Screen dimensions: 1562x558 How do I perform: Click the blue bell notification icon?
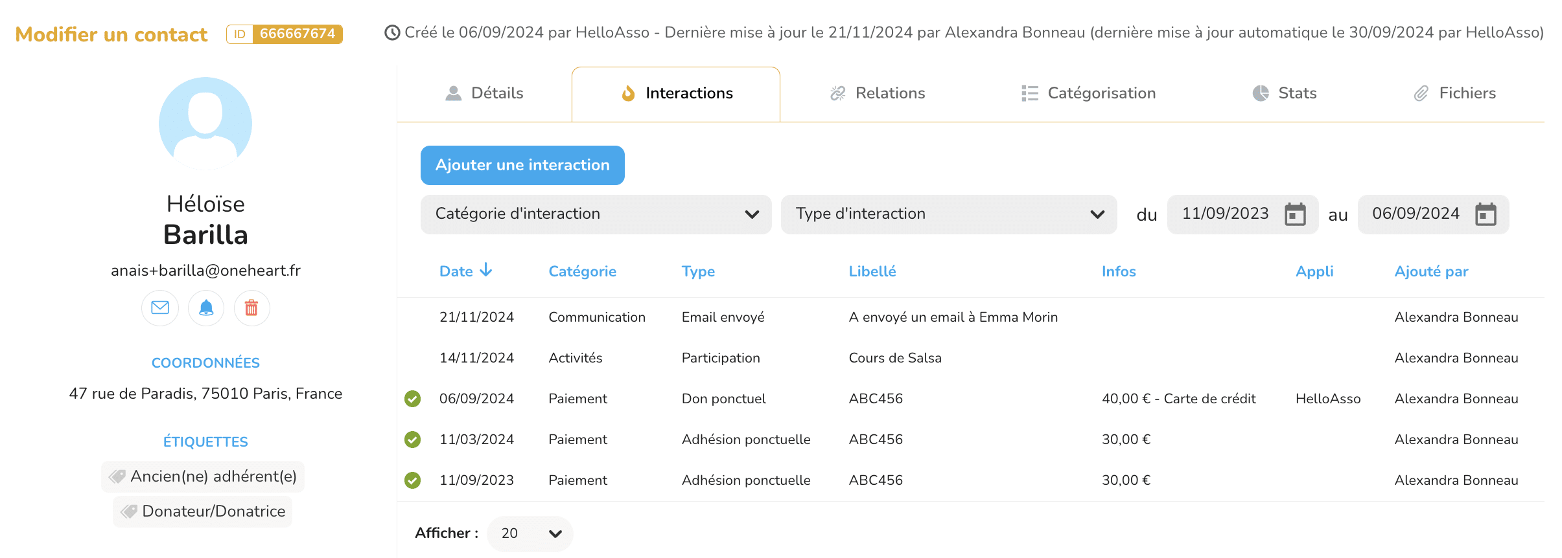[x=206, y=308]
